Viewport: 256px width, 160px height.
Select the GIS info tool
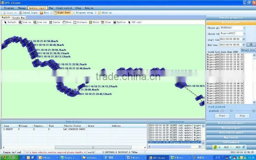(135, 22)
